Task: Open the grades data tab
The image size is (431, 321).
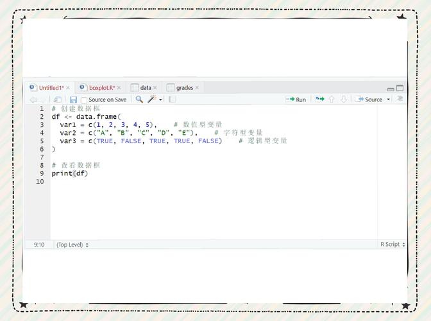Action: [184, 88]
